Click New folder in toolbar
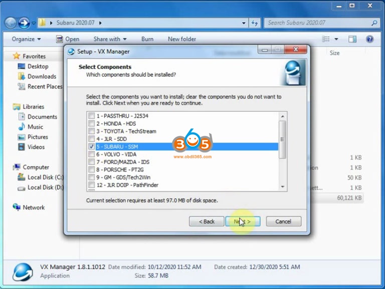This screenshot has height=289, width=385. [x=182, y=39]
